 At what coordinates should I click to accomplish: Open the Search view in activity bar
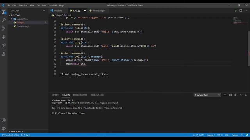click(4, 20)
